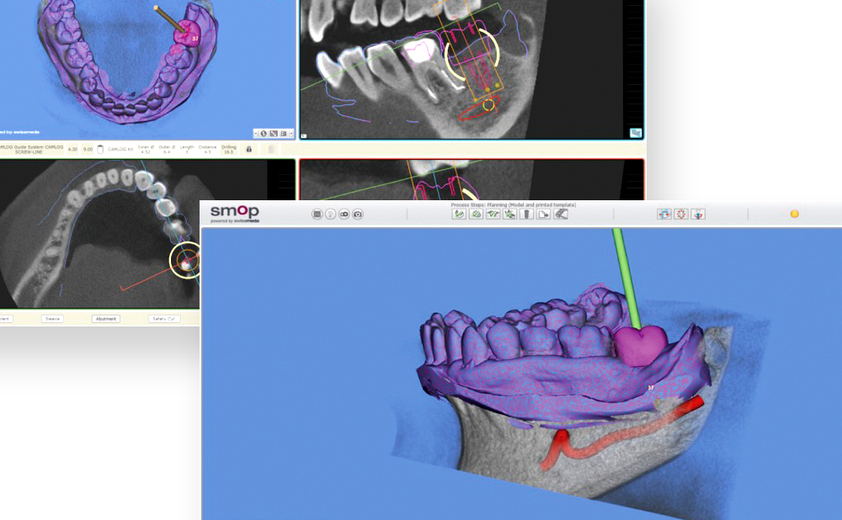Click the red gear settings icon
This screenshot has height=520, width=842.
[x=681, y=215]
